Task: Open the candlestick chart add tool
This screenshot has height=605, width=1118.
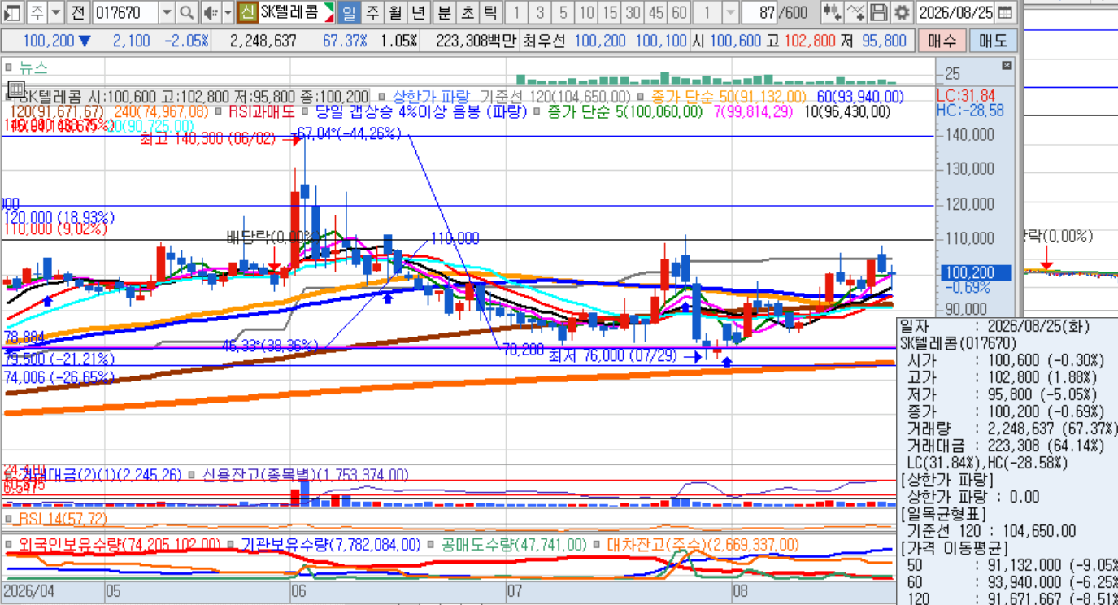Action: pyautogui.click(x=831, y=12)
